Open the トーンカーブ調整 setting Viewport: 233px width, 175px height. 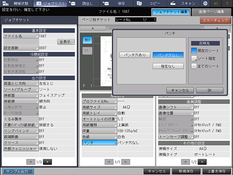pyautogui.click(x=176, y=137)
